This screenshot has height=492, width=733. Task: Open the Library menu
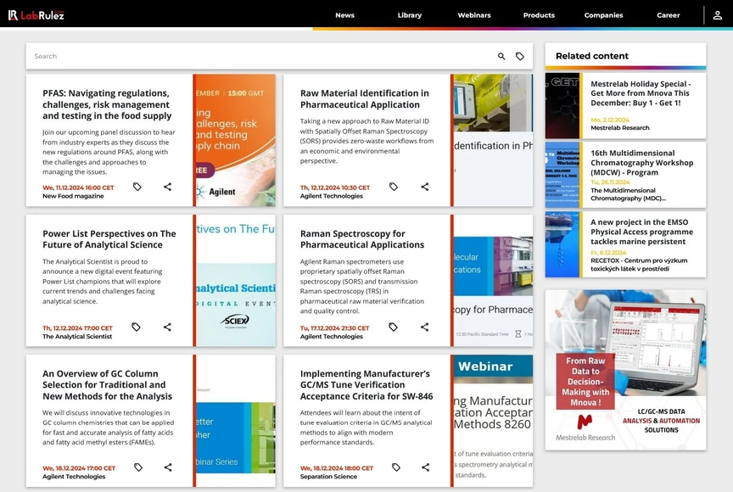[x=410, y=15]
